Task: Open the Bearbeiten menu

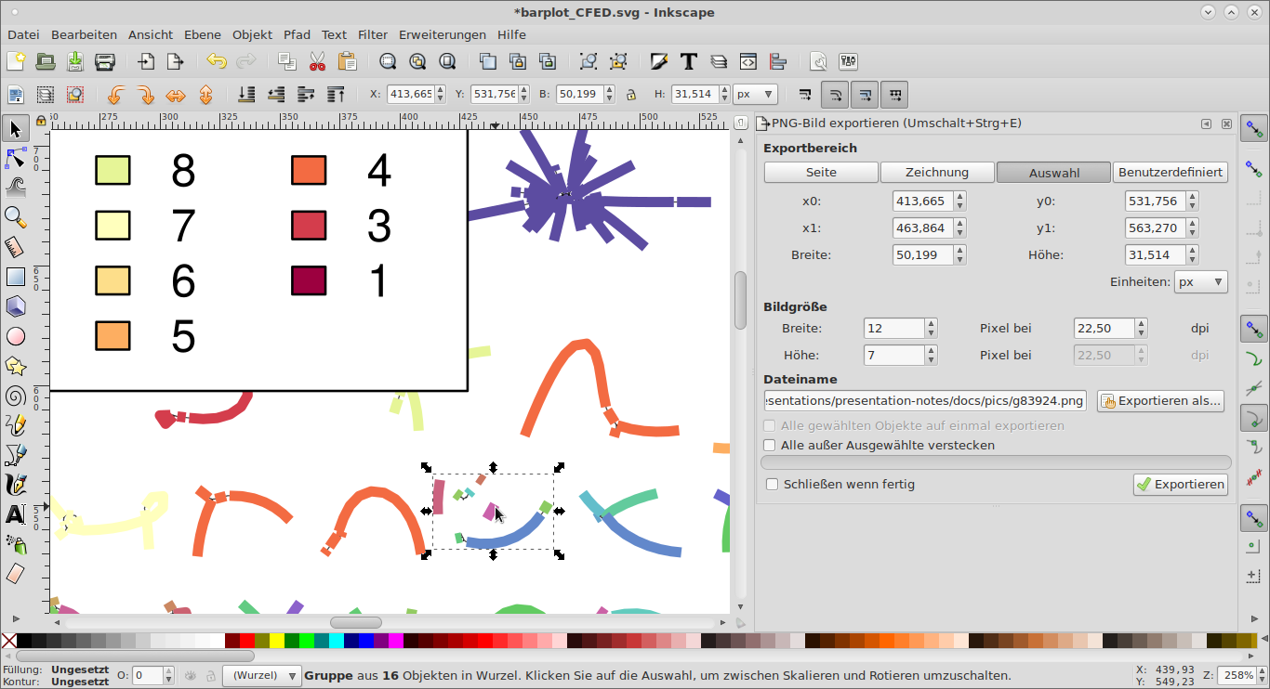Action: tap(84, 34)
